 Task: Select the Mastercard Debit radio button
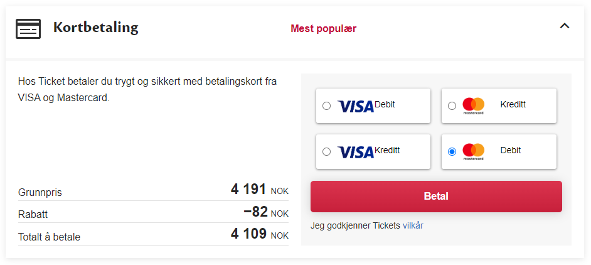[x=452, y=152]
